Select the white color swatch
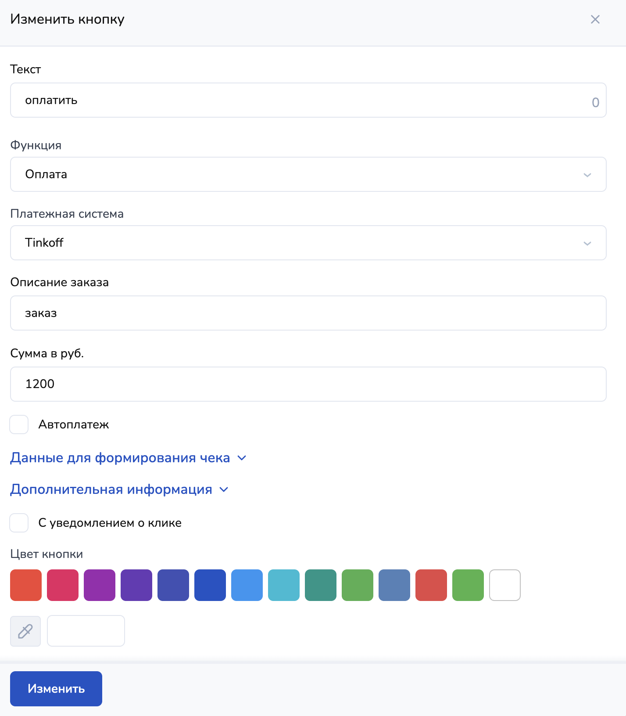The width and height of the screenshot is (626, 716). coord(505,585)
